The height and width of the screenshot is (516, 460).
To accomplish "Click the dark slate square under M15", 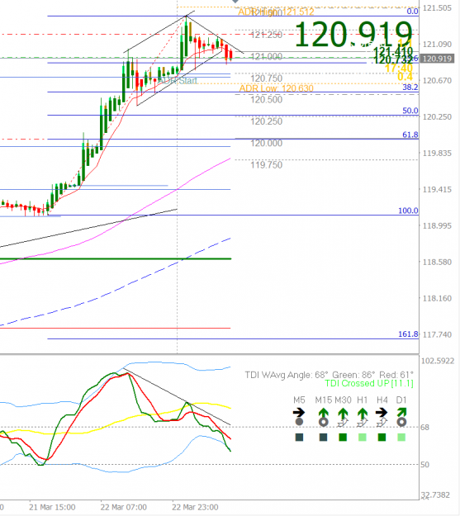I will 324,438.
